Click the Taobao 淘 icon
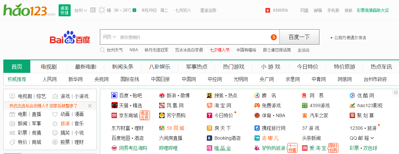This screenshot has width=399, height=154. pyautogui.click(x=209, y=105)
